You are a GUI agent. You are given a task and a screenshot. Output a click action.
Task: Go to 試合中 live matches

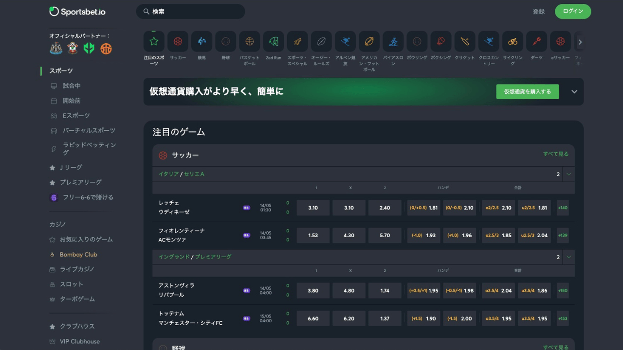72,86
